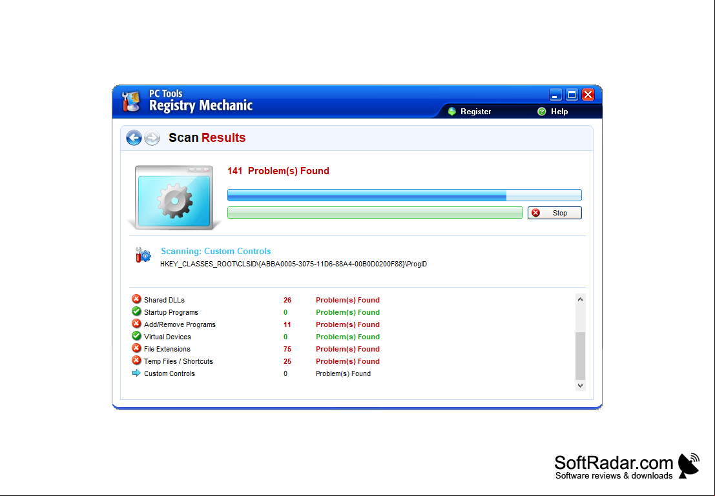Select the Add/Remove Programs row label
The width and height of the screenshot is (715, 496).
tap(180, 324)
